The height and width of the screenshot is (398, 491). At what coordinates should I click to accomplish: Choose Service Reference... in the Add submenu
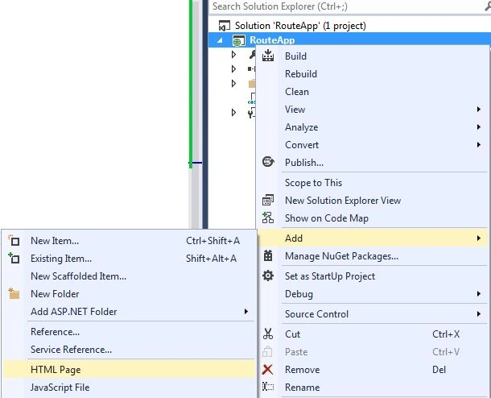[x=129, y=350]
